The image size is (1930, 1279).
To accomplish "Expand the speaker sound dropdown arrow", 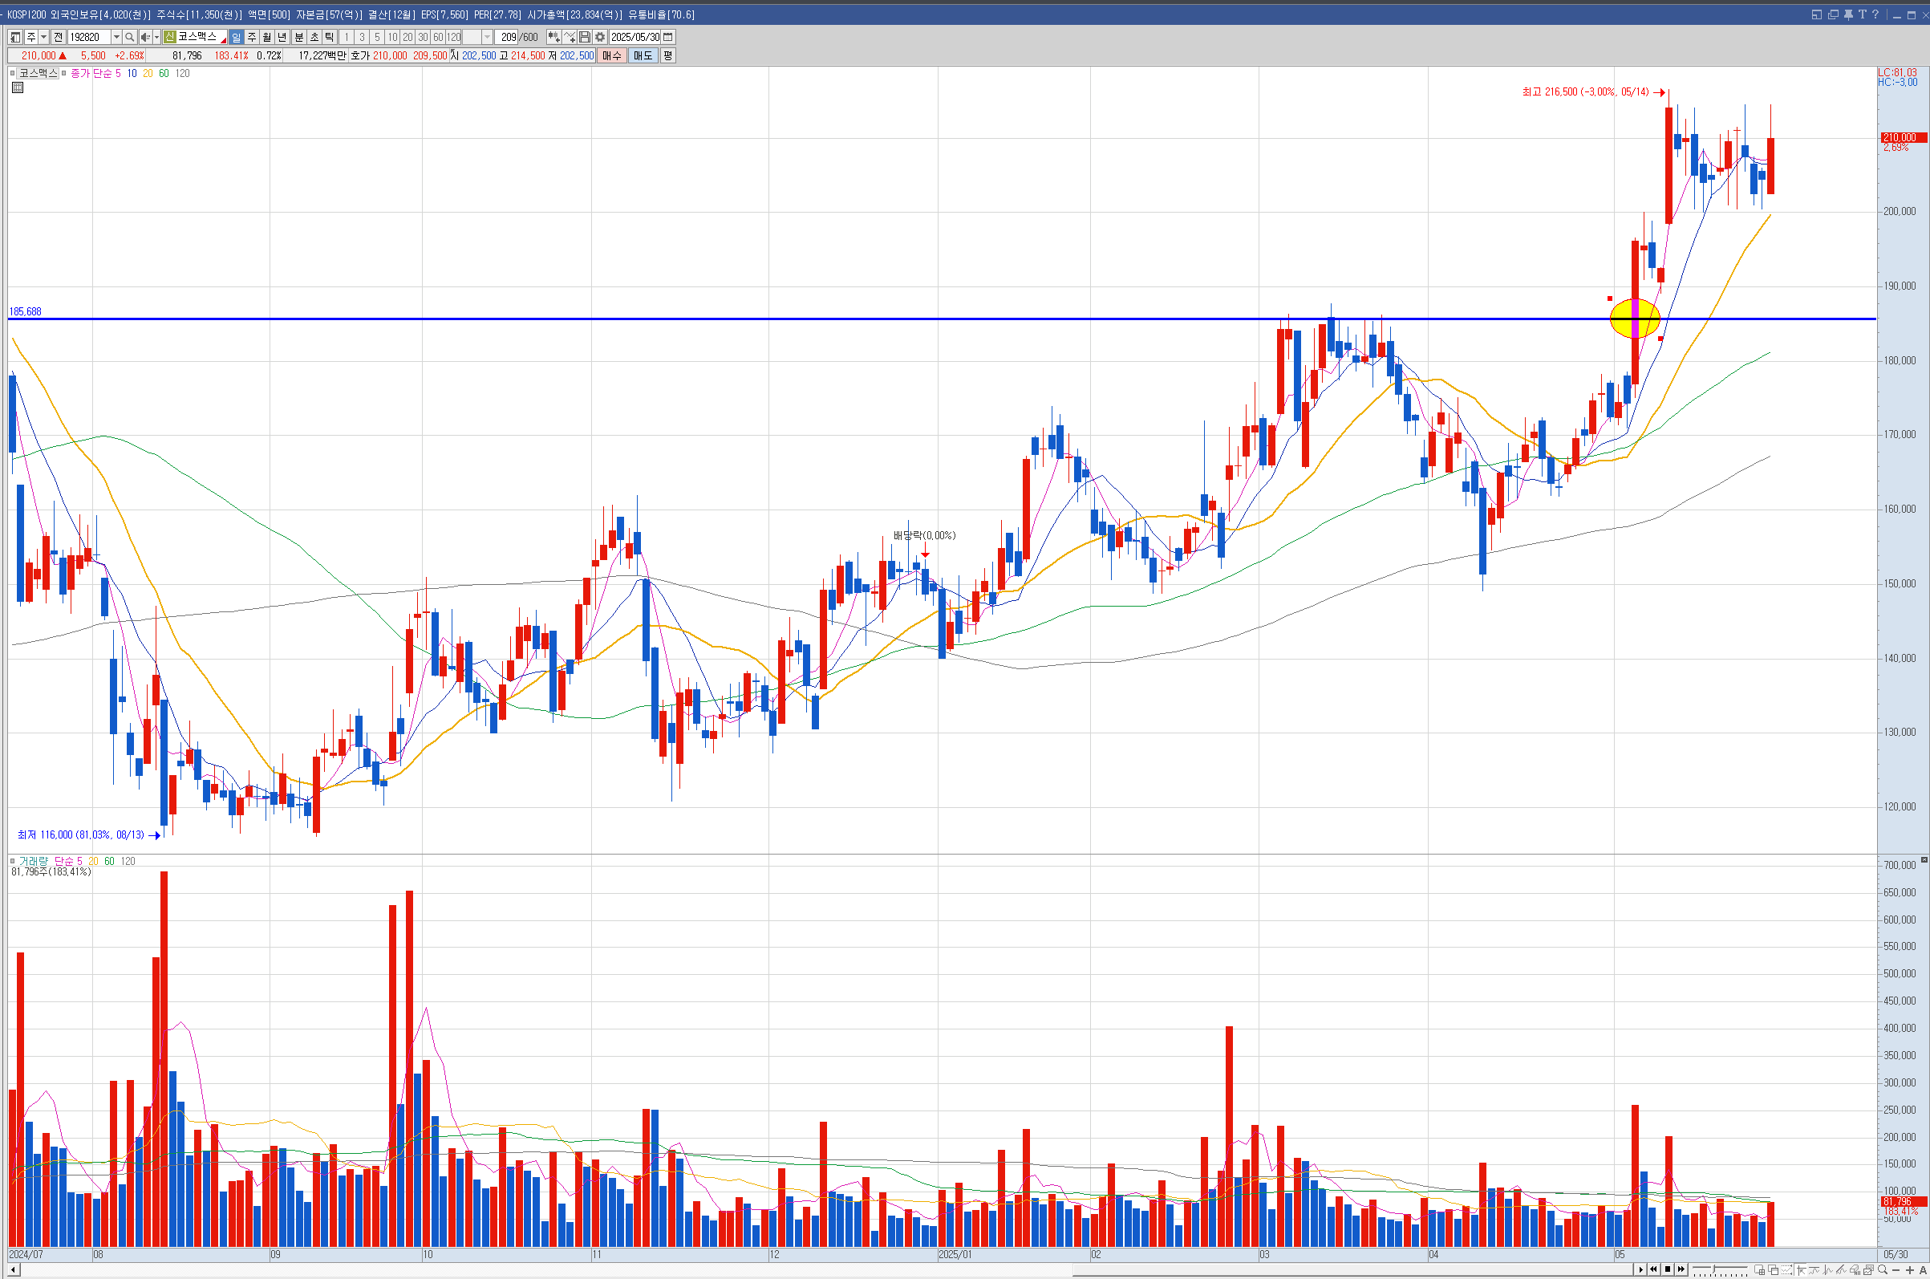I will (156, 38).
